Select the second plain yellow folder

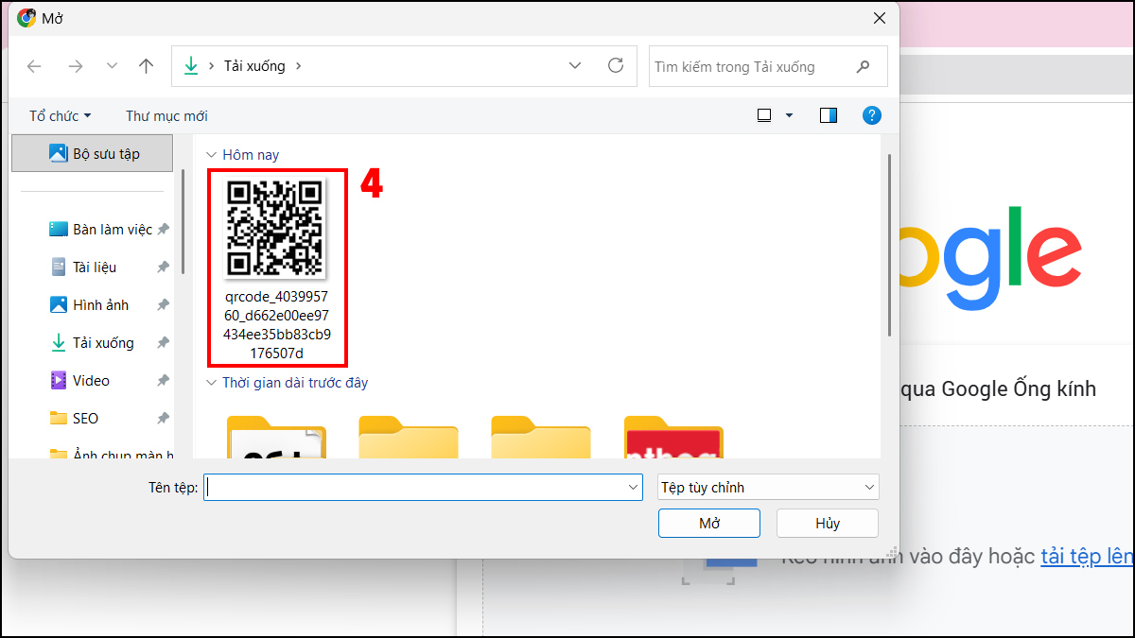click(x=409, y=439)
